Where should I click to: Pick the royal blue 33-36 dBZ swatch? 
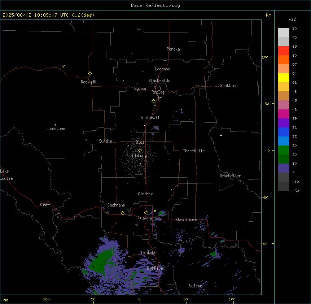(x=284, y=132)
